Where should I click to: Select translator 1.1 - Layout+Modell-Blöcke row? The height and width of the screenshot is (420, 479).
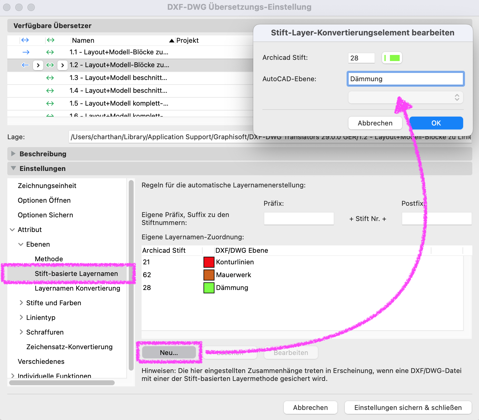tap(130, 52)
